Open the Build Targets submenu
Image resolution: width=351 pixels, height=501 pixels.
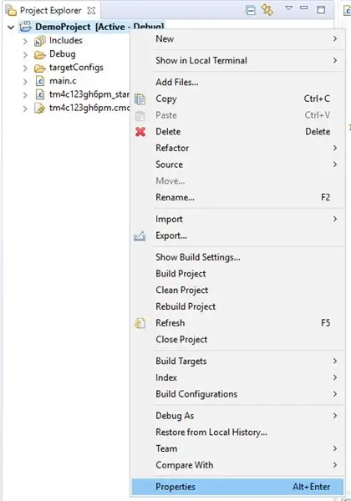pyautogui.click(x=238, y=361)
